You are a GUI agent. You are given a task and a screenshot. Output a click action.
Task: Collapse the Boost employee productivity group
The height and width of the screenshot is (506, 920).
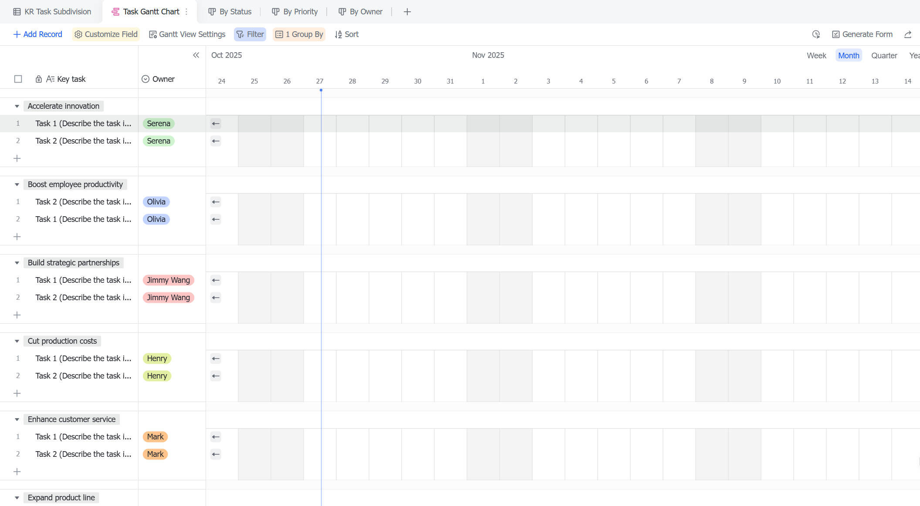[x=17, y=184]
